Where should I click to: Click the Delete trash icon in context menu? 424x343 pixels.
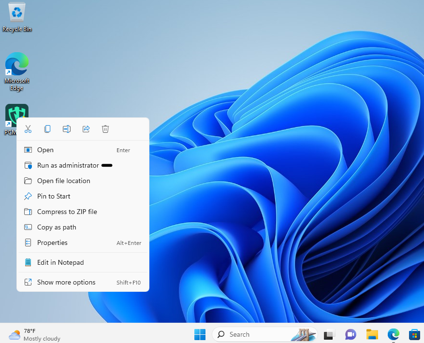105,129
